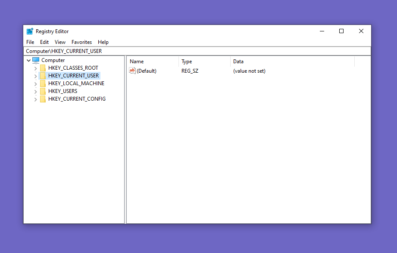Open the Favorites menu

coord(81,42)
